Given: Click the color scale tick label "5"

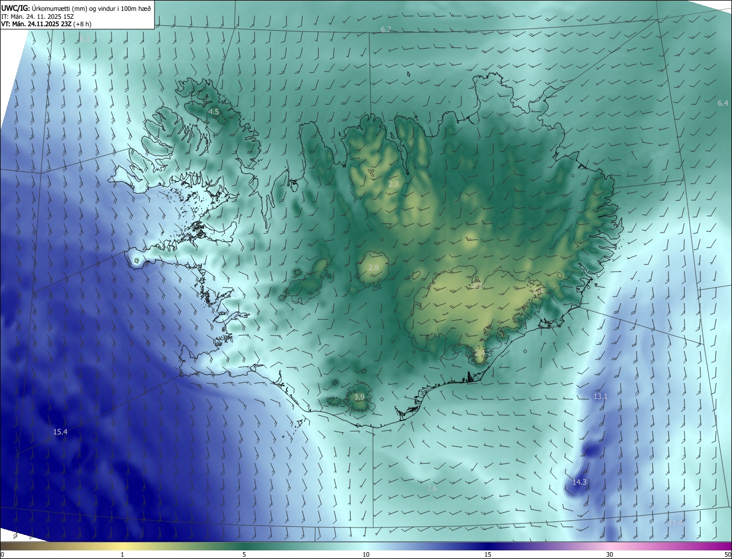Looking at the screenshot, I should 244,555.
